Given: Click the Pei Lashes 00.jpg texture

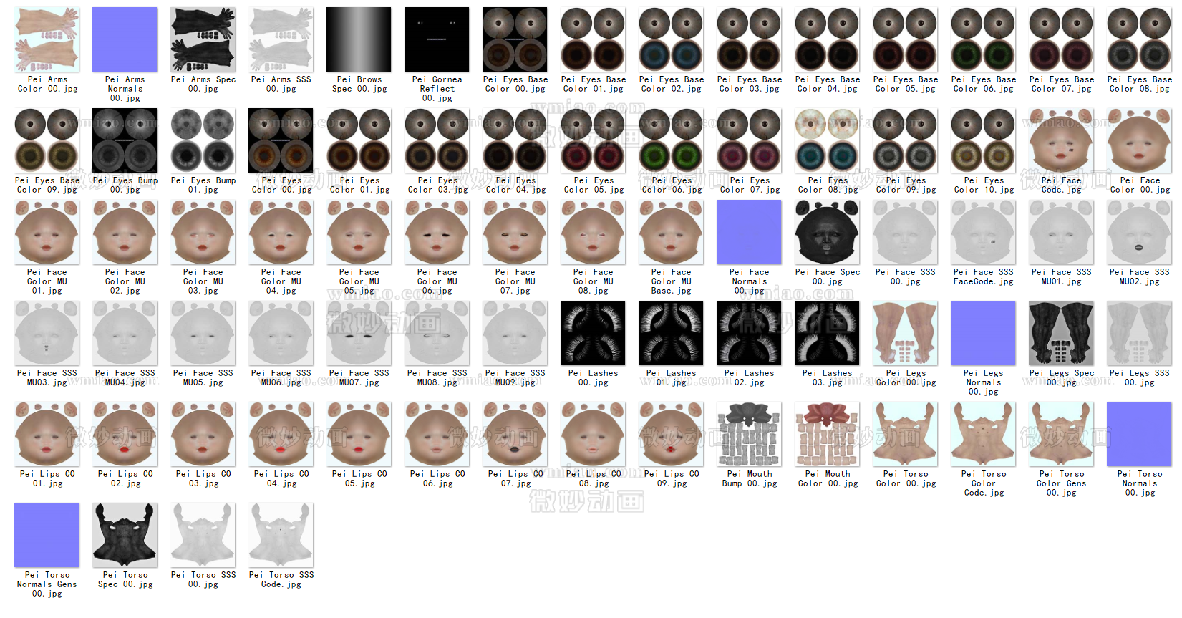Looking at the screenshot, I should (593, 334).
